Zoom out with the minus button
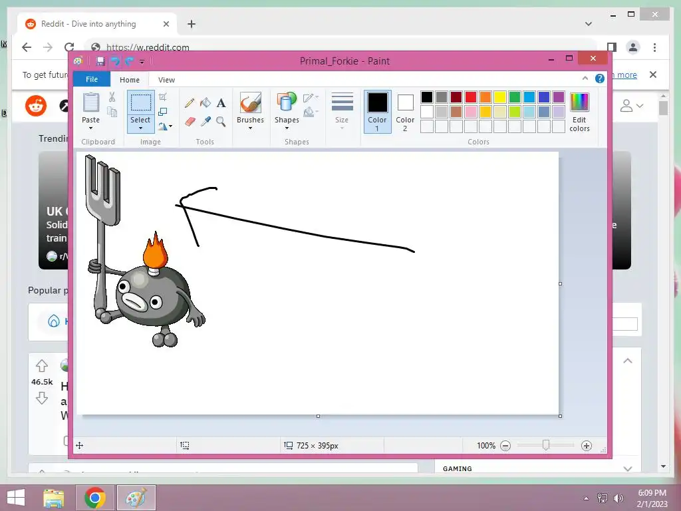Viewport: 681px width, 511px height. coord(505,445)
